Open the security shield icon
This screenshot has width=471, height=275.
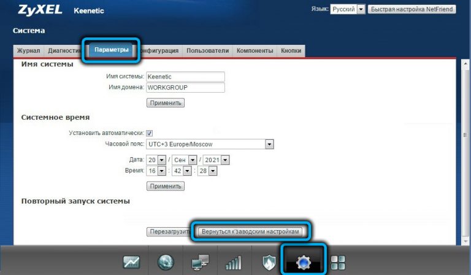point(269,263)
